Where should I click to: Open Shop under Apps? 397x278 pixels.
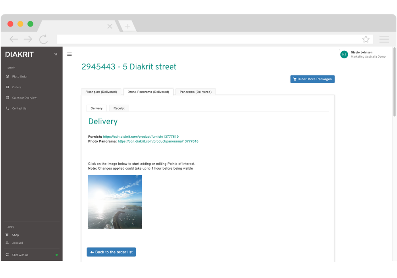[15, 235]
